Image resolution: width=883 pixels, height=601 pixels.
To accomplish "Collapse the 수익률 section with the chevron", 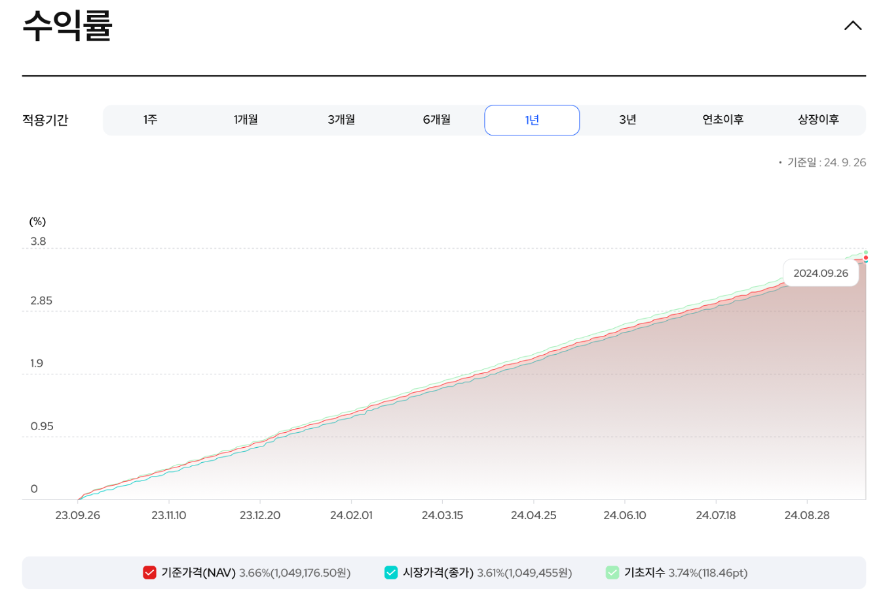I will tap(852, 26).
